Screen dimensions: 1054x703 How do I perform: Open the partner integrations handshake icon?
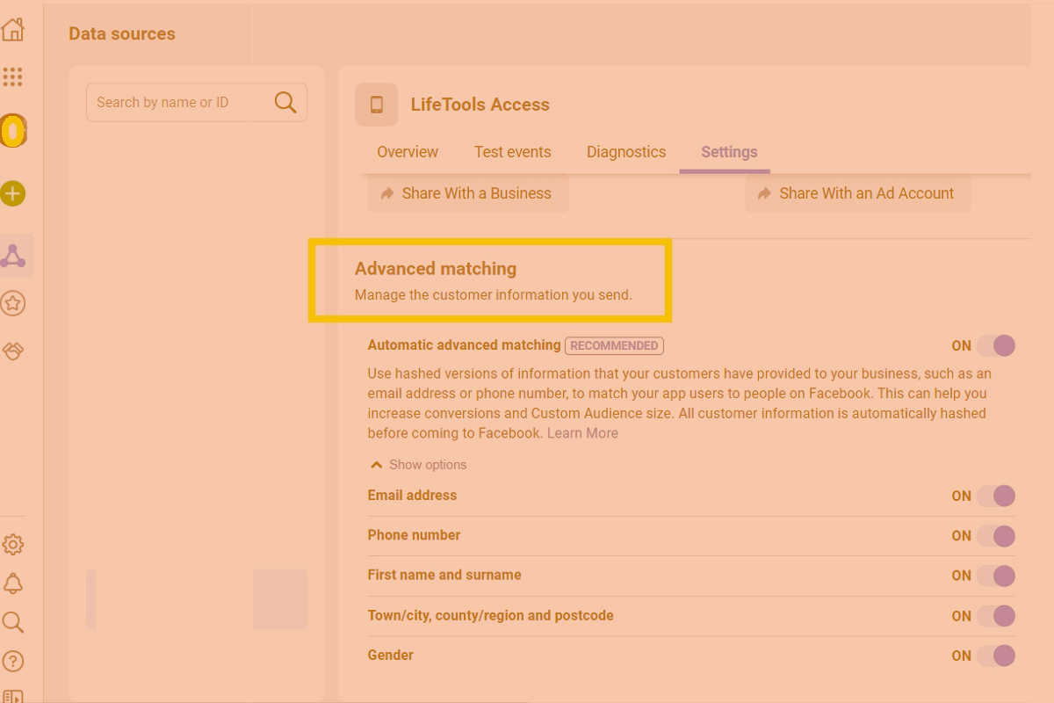[x=12, y=351]
